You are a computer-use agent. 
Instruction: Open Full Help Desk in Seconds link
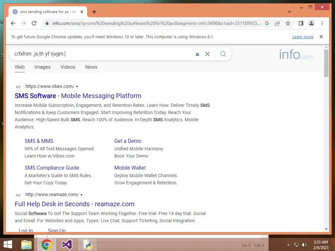pyautogui.click(x=75, y=204)
